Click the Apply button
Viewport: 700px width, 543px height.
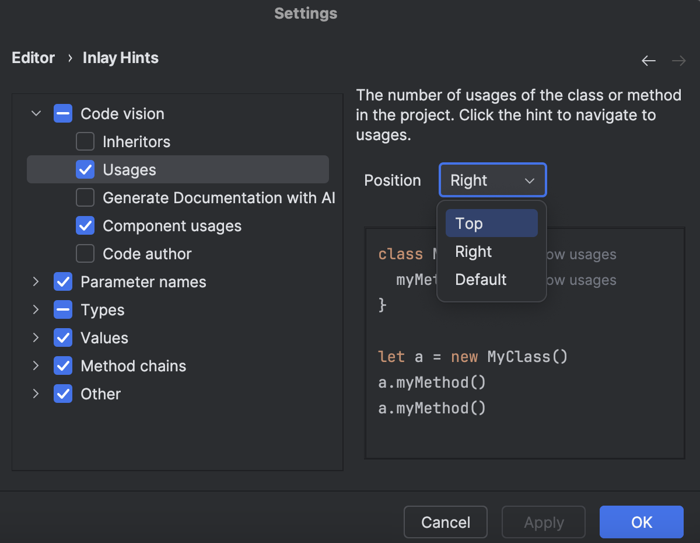543,522
